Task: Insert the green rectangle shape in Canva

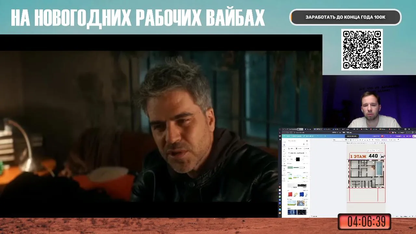Action: click(x=290, y=167)
